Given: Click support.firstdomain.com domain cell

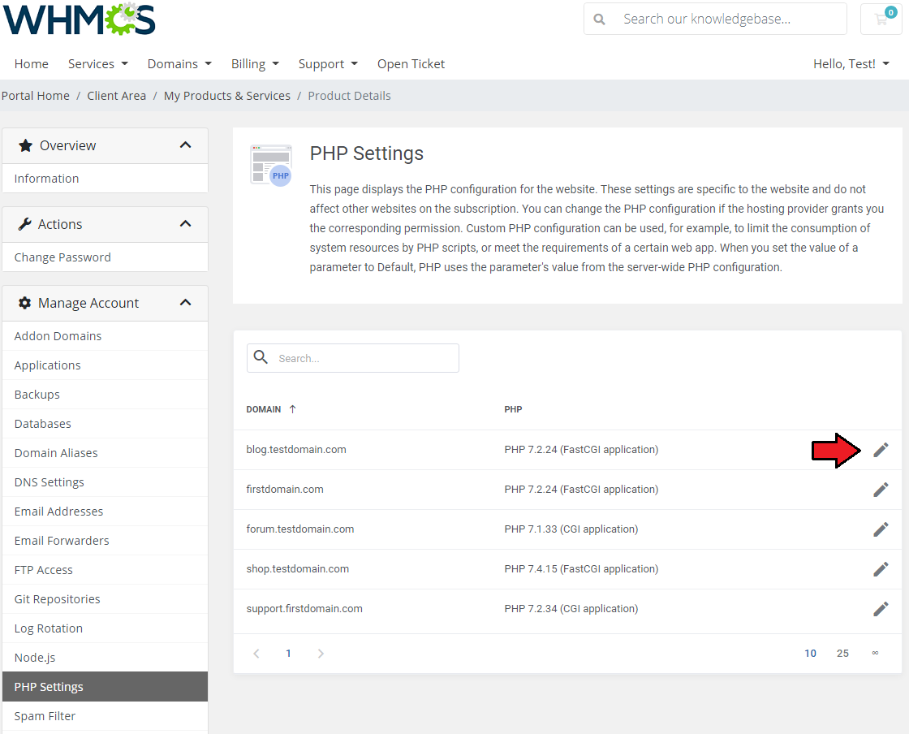Looking at the screenshot, I should click(x=304, y=609).
